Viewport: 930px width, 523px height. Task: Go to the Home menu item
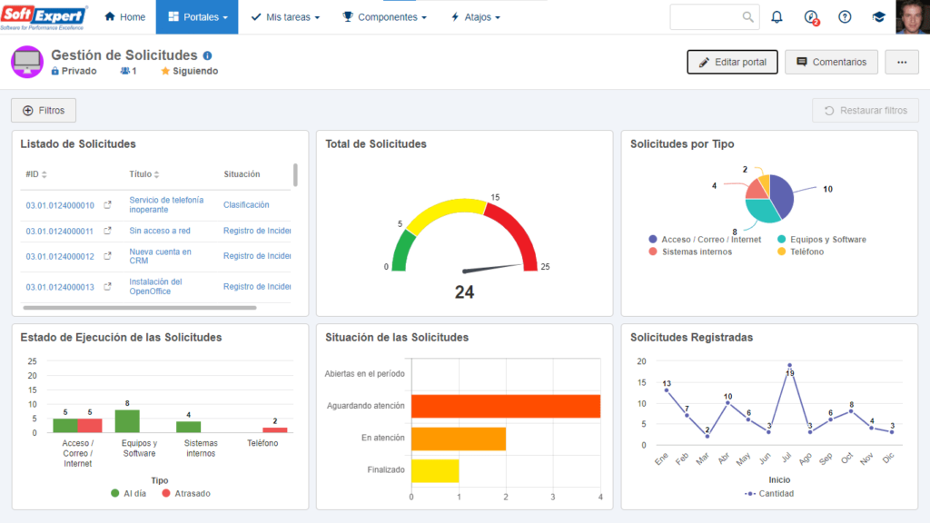click(124, 17)
